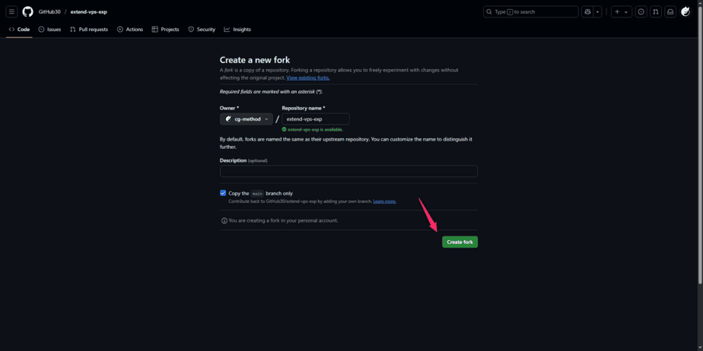The width and height of the screenshot is (703, 351).
Task: Switch to the Code tab
Action: point(19,30)
